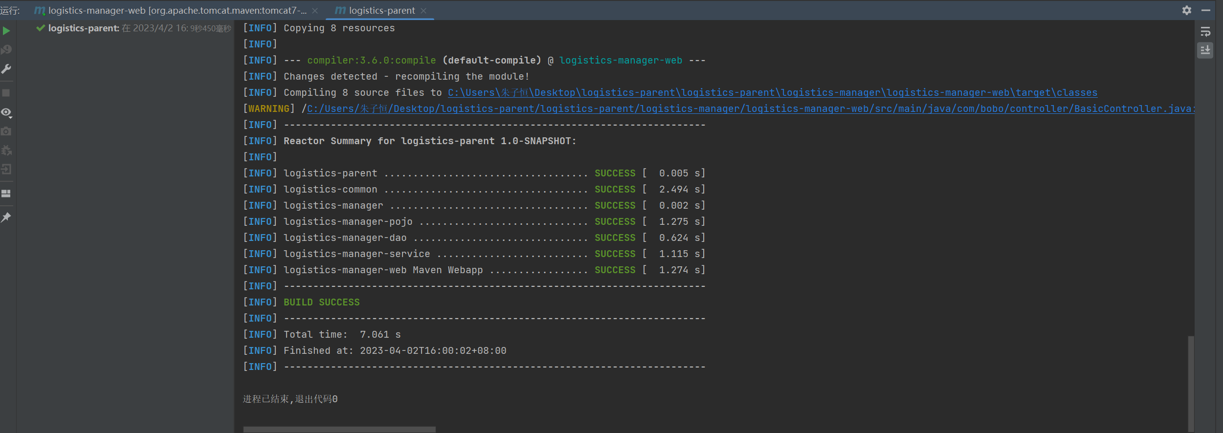The image size is (1223, 433).
Task: Toggle scroll to end of console
Action: click(1205, 50)
